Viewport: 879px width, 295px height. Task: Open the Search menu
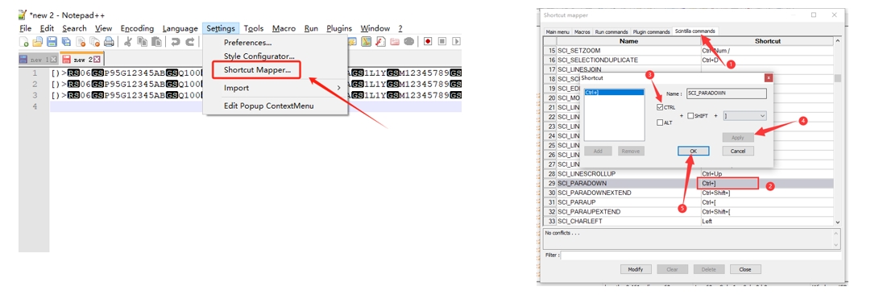point(75,28)
